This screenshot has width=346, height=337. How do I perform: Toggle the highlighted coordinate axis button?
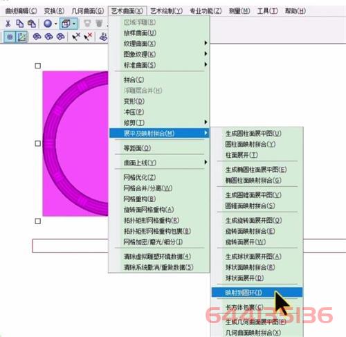coord(21,37)
